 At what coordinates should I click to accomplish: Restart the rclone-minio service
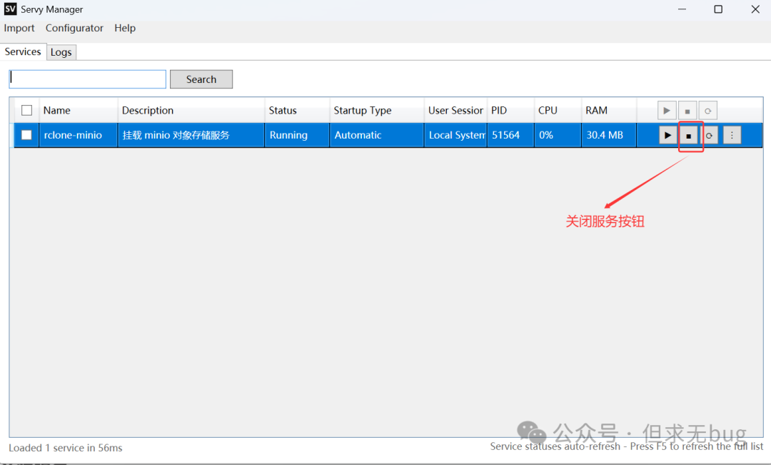click(709, 135)
